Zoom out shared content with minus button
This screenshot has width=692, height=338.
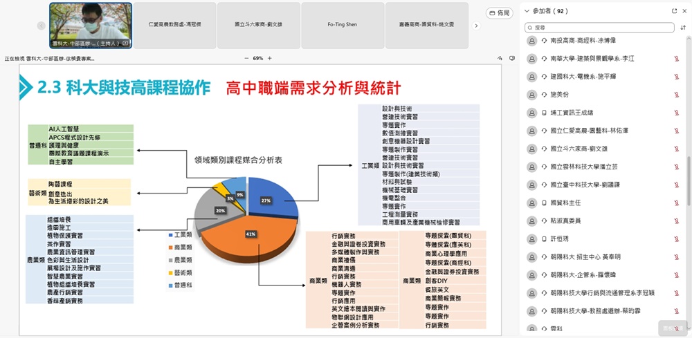pos(246,58)
